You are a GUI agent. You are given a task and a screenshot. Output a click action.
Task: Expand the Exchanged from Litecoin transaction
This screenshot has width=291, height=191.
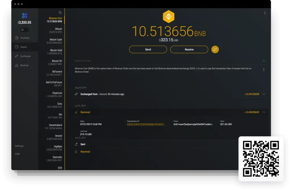(x=264, y=94)
